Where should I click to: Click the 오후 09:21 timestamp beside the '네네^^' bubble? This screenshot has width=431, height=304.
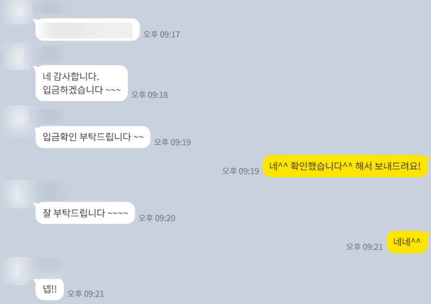click(x=365, y=246)
